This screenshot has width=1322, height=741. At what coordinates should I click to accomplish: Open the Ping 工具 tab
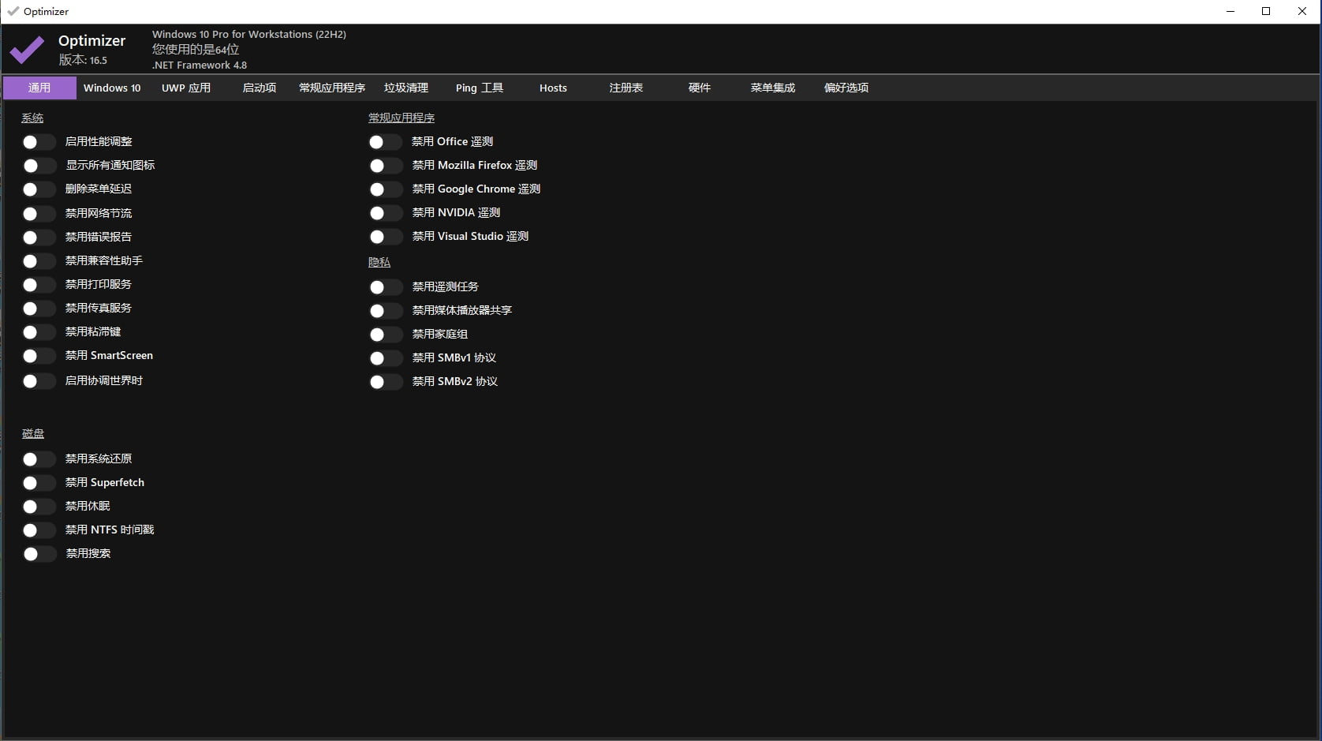480,88
